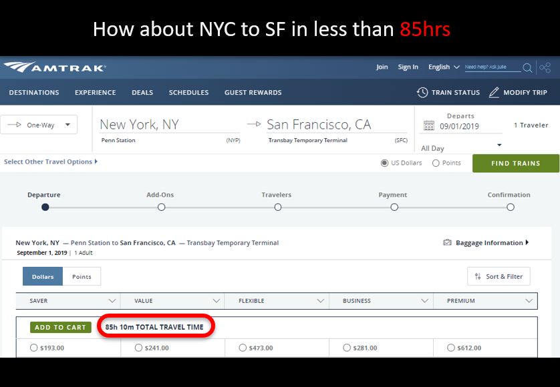Open the Experience menu
The width and height of the screenshot is (560, 387).
(x=96, y=92)
